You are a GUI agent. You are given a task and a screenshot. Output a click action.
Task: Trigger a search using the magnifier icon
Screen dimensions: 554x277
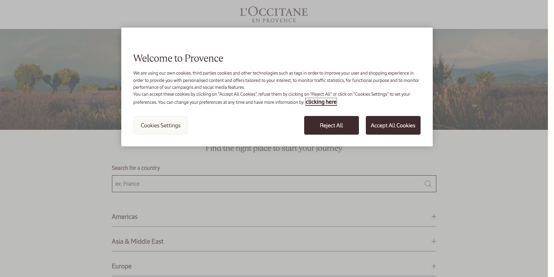point(428,184)
